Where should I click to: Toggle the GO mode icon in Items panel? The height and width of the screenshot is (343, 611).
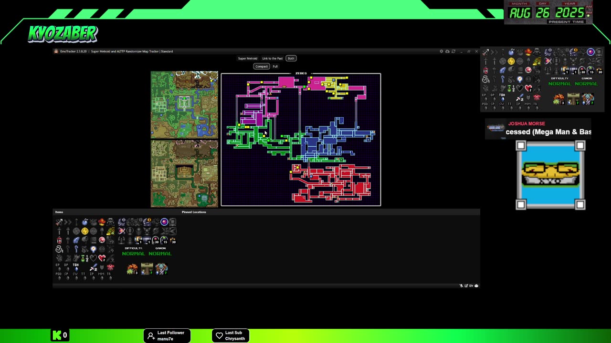pyautogui.click(x=102, y=249)
